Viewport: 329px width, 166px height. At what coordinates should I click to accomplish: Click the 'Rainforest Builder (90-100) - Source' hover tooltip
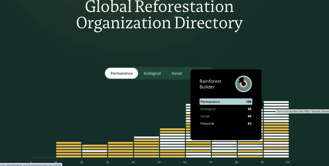pyautogui.click(x=302, y=112)
